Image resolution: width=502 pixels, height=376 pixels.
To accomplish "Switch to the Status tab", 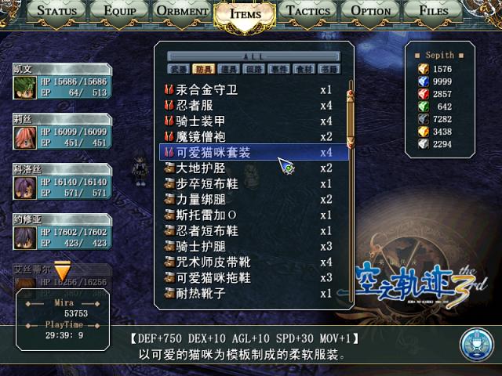I will pos(56,11).
